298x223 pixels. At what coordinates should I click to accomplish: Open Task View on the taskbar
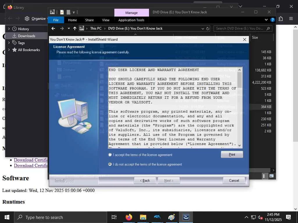pyautogui.click(x=114, y=217)
